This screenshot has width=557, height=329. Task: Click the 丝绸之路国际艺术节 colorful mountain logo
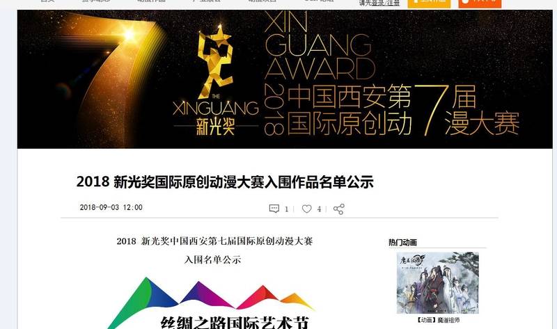[210, 303]
